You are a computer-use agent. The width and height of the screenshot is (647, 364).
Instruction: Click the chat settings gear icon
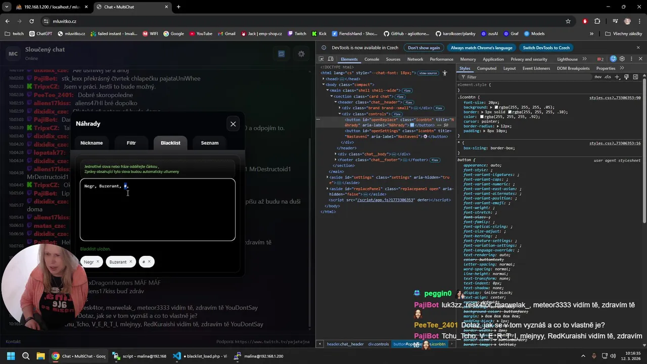[x=301, y=54]
